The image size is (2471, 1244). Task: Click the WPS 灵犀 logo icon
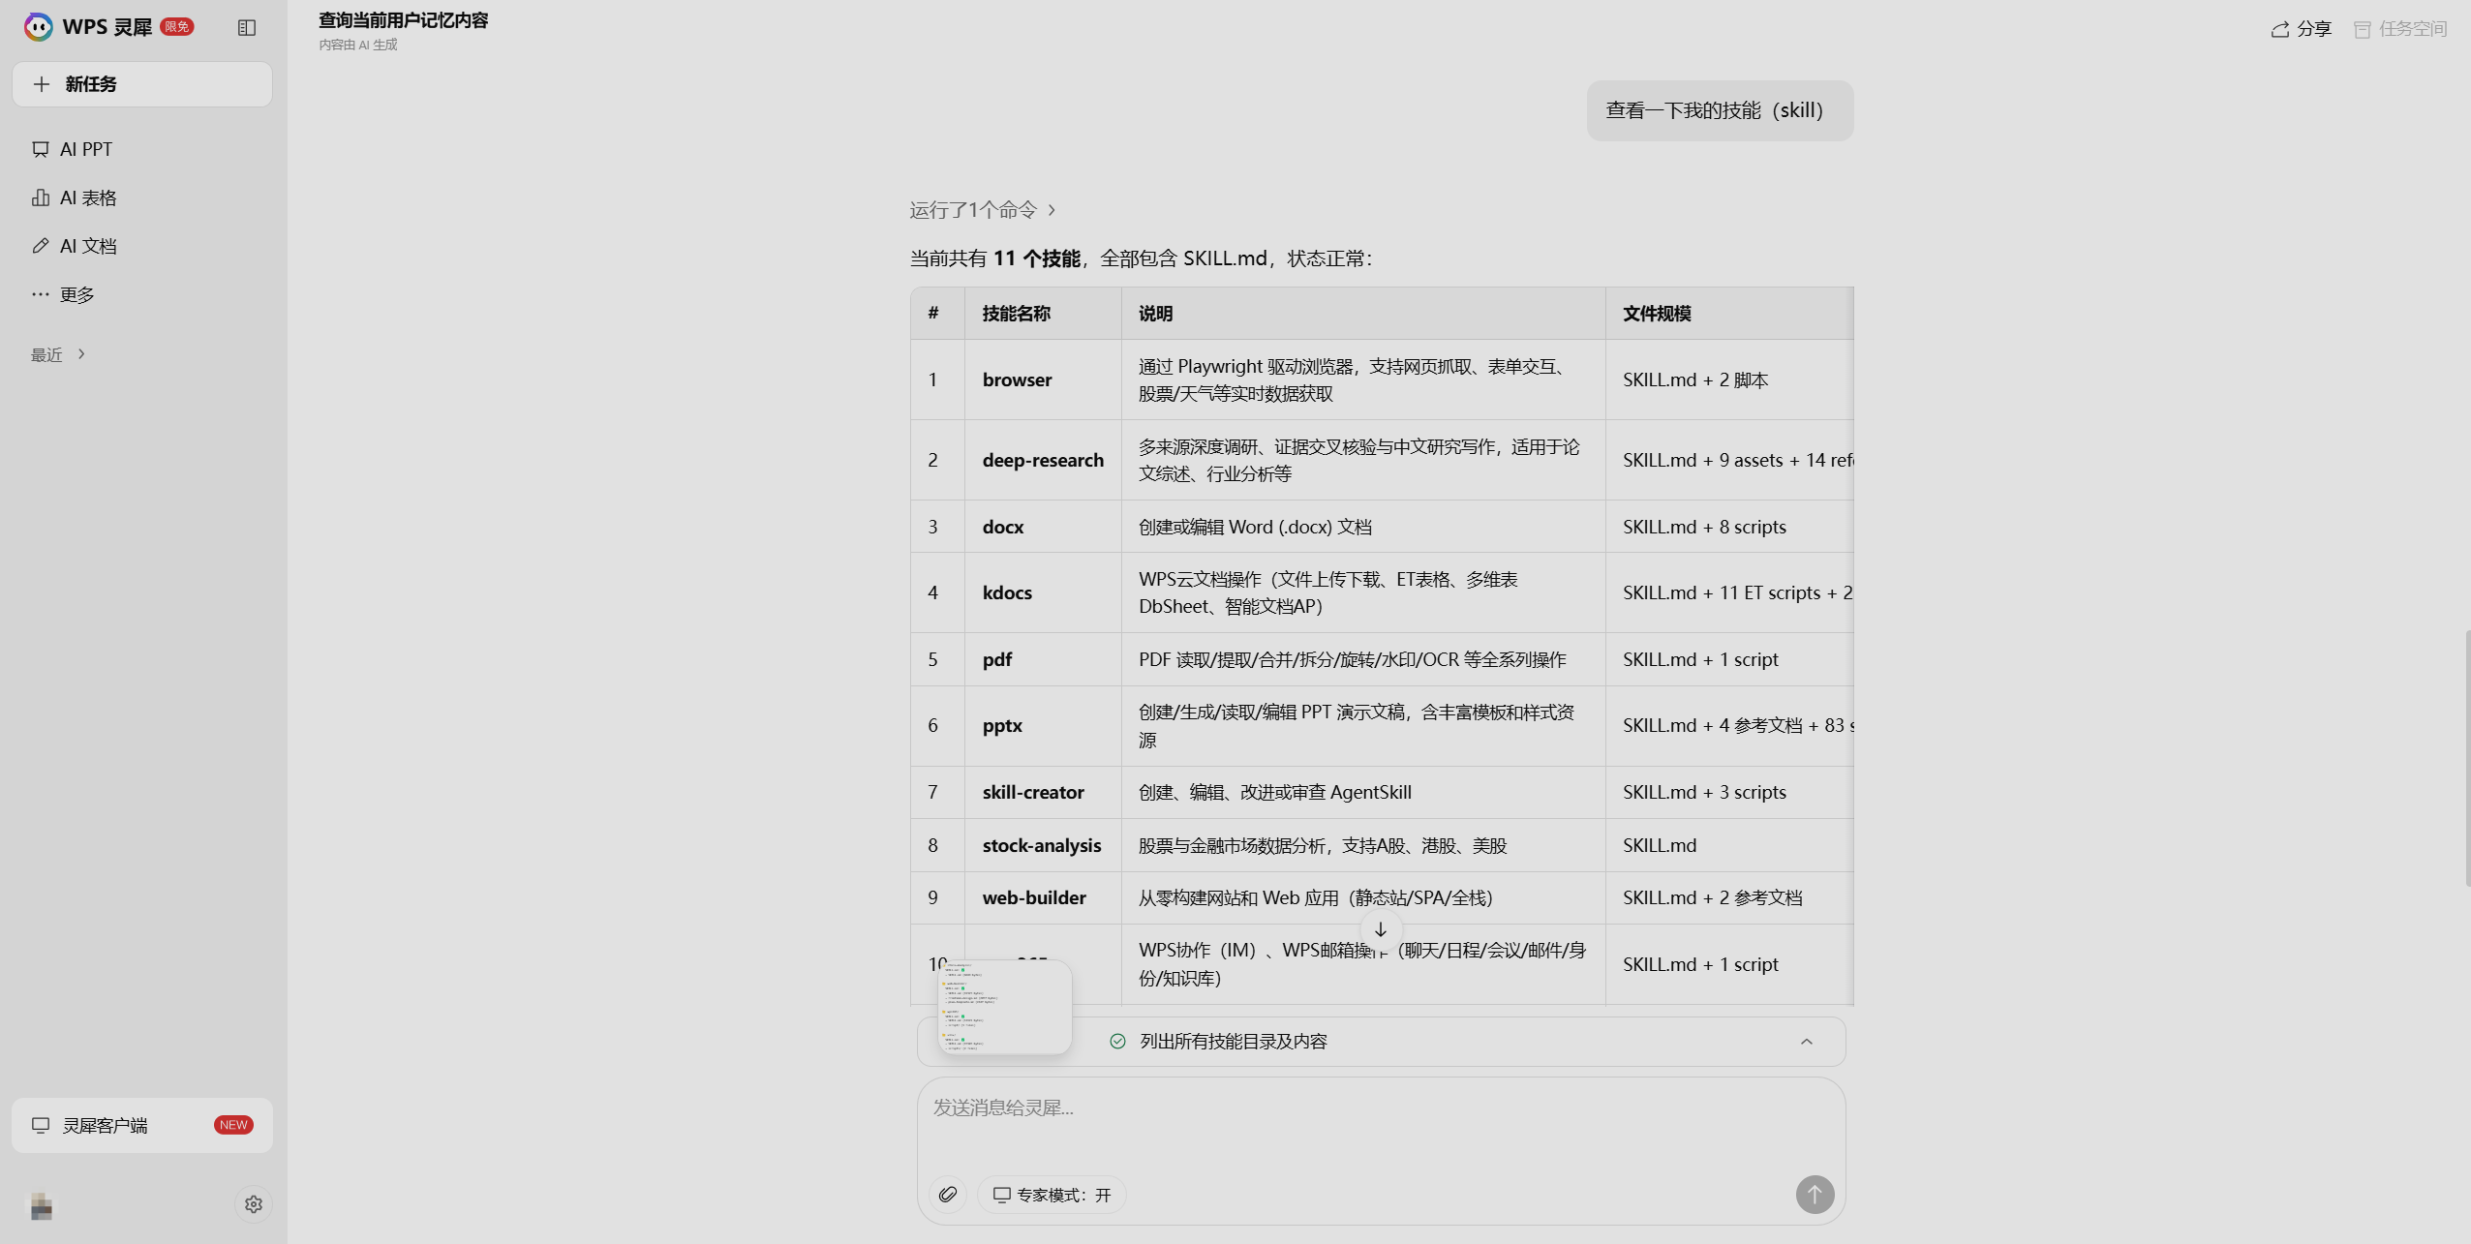pos(39,27)
